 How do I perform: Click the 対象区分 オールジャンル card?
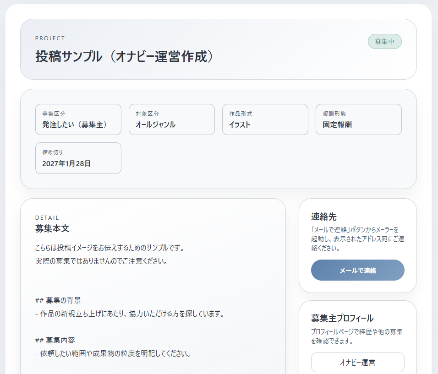pos(171,119)
